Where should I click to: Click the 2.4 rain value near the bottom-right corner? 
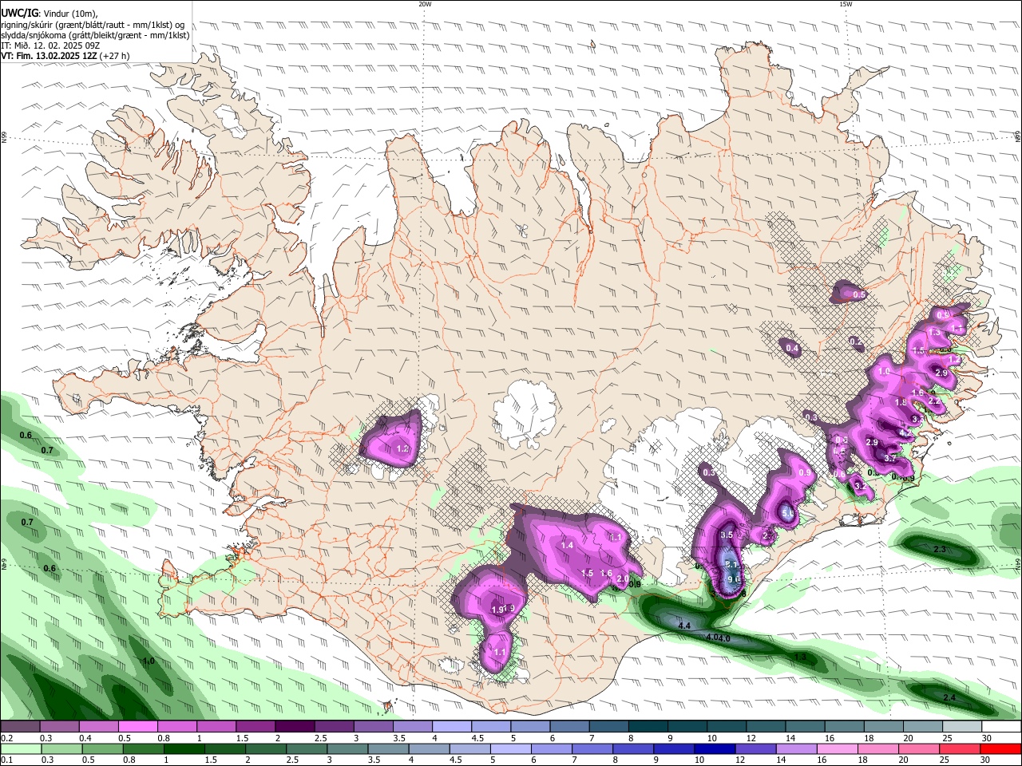(949, 698)
